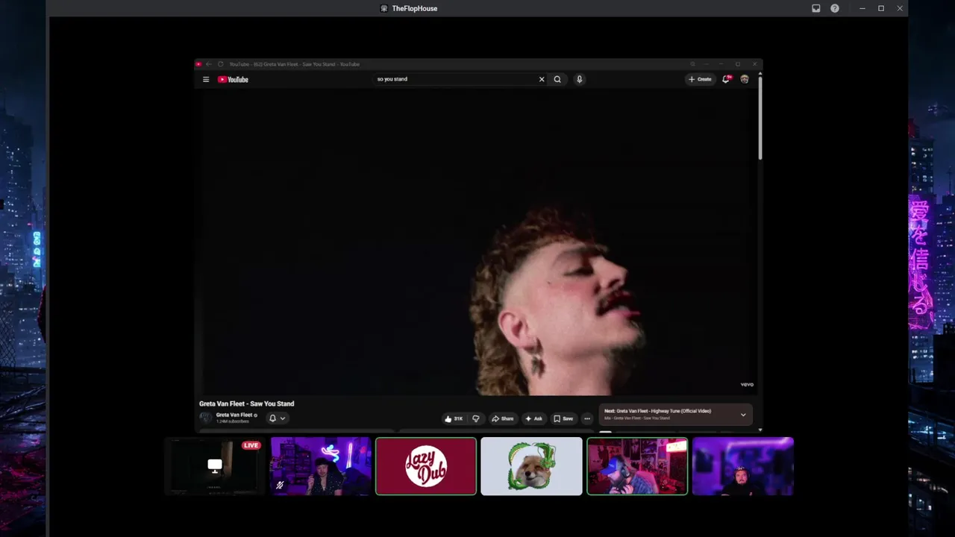The image size is (955, 537).
Task: Go back in the shared browser window
Action: point(209,64)
